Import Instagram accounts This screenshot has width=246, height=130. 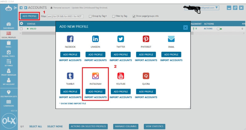(x=95, y=97)
